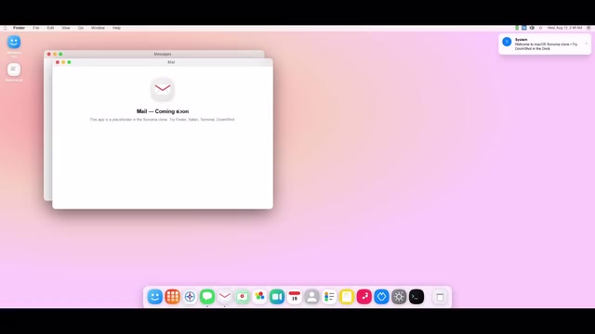The height and width of the screenshot is (334, 595).
Task: Open the blue DoomShot Dock icon
Action: (382, 297)
